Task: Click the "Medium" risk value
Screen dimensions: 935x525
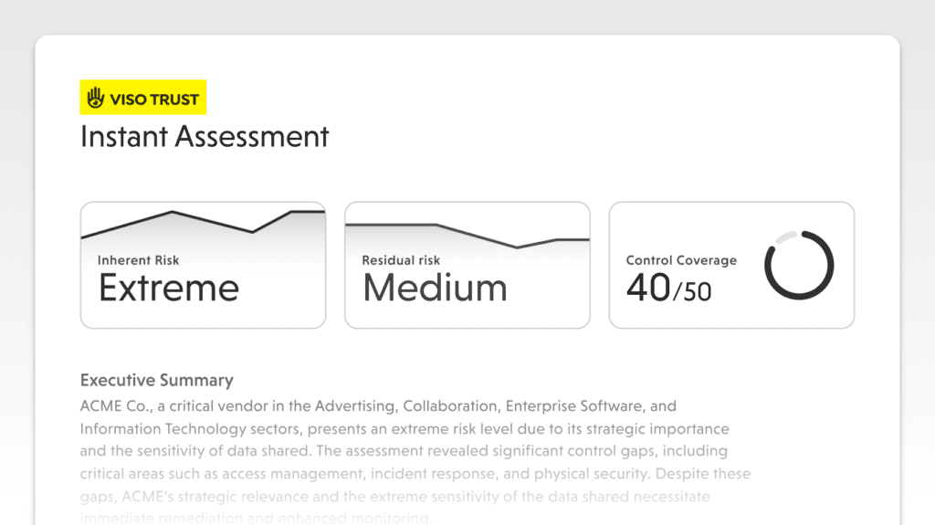Action: (x=435, y=289)
